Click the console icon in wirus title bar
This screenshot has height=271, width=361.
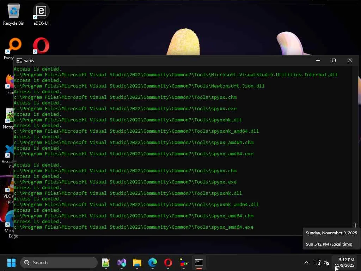(x=19, y=61)
